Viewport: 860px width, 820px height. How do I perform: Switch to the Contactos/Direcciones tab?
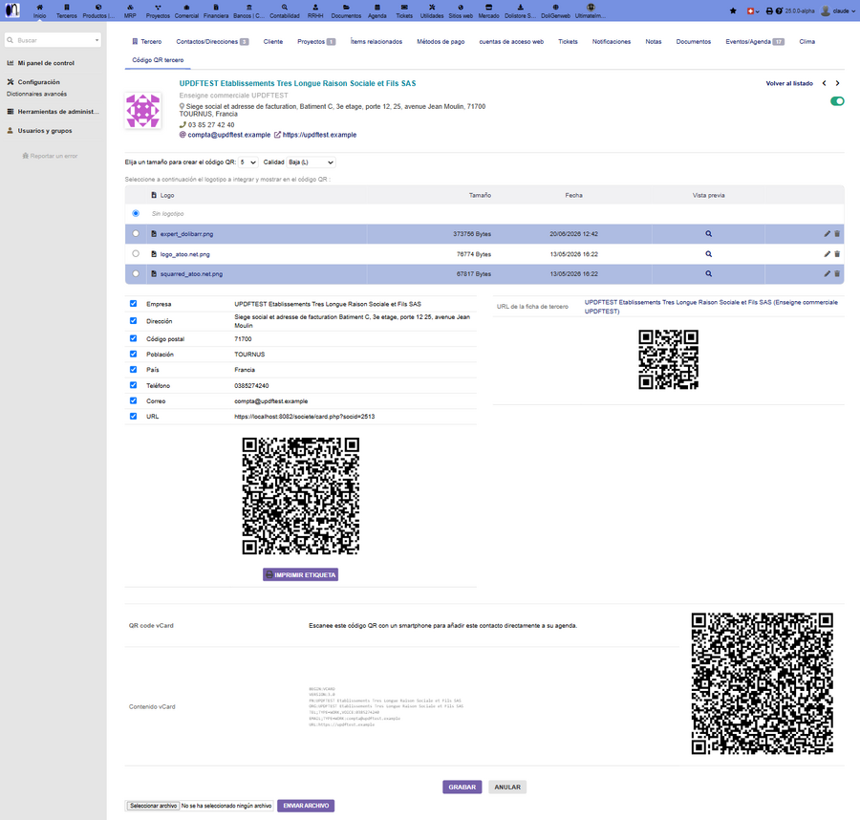212,42
